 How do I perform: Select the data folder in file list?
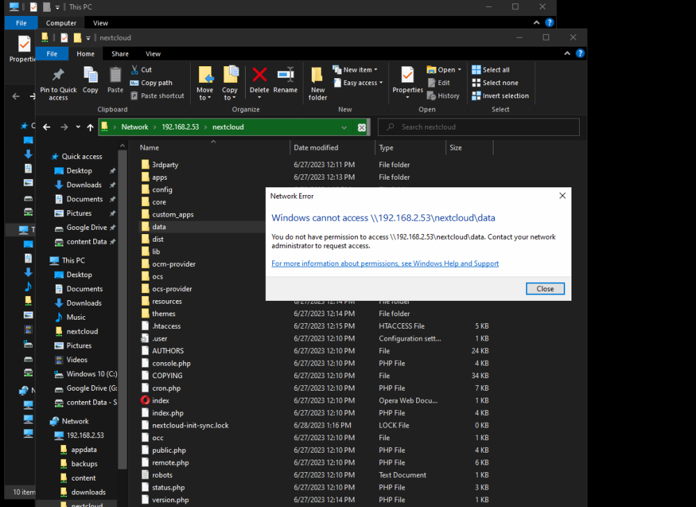(159, 227)
